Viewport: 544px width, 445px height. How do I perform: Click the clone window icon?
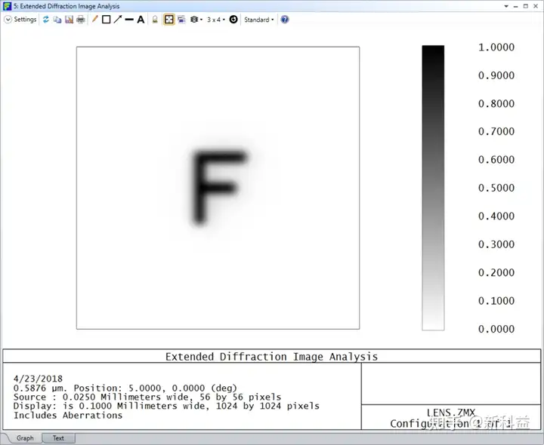tap(181, 20)
